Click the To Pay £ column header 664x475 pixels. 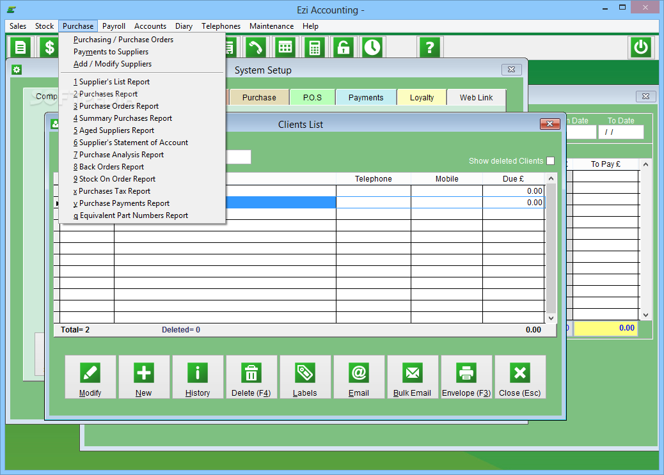pyautogui.click(x=606, y=164)
